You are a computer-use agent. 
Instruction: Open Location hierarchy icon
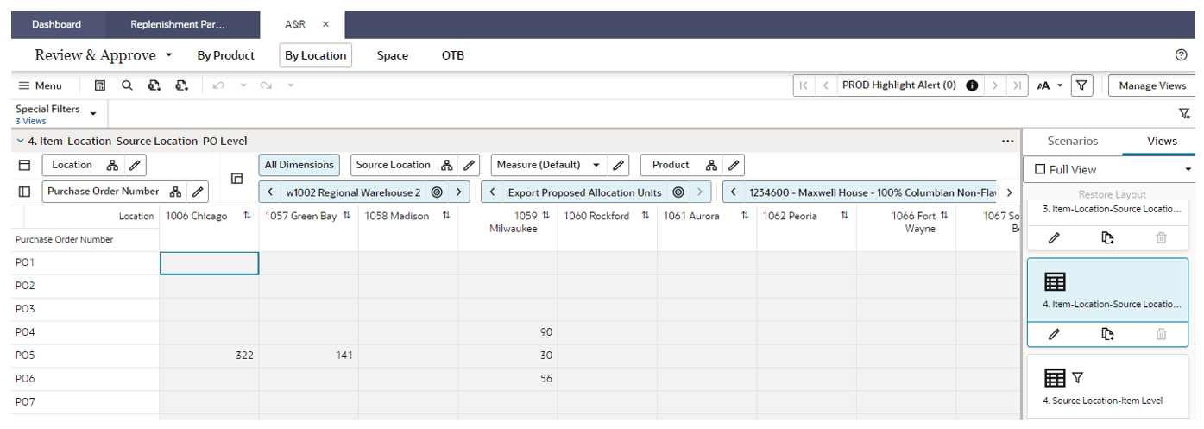pyautogui.click(x=112, y=165)
